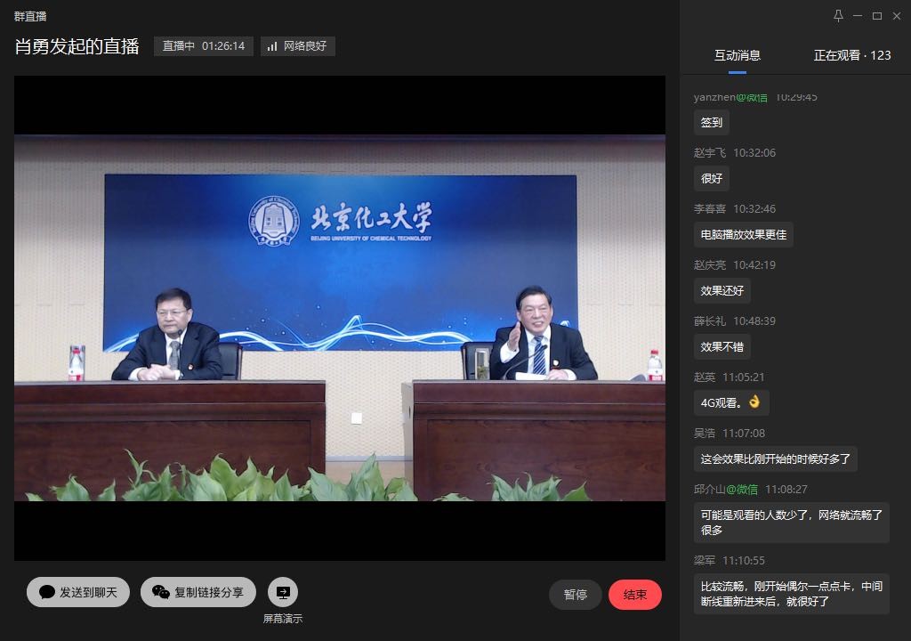Minimize the live broadcast window
911x641 pixels.
(858, 16)
